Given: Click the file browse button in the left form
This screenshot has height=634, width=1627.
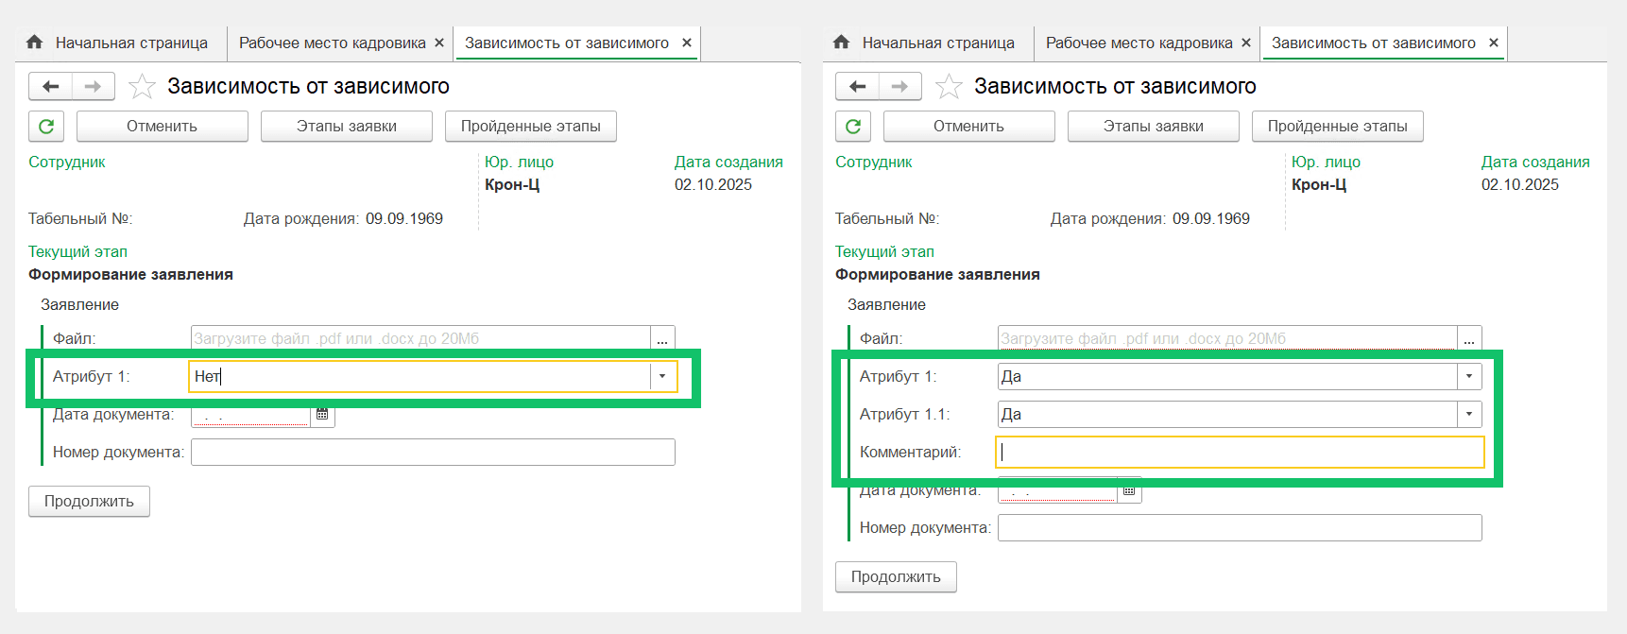Looking at the screenshot, I should pos(662,338).
